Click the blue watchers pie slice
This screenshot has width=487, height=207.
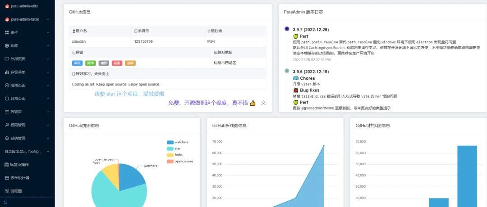(131, 178)
